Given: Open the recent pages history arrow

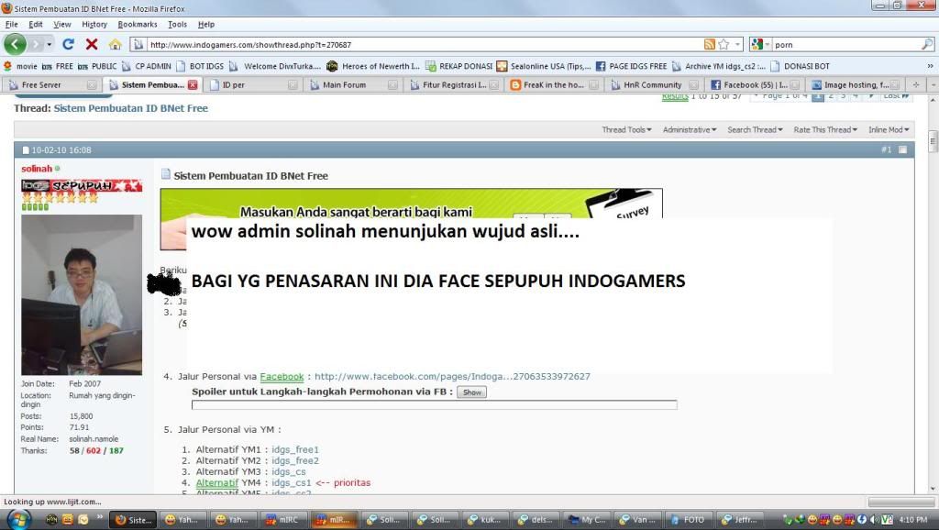Looking at the screenshot, I should (50, 44).
